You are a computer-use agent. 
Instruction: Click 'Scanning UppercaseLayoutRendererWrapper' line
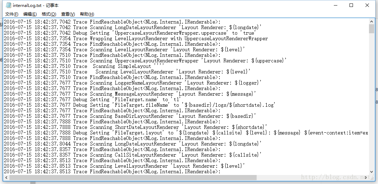145,61
